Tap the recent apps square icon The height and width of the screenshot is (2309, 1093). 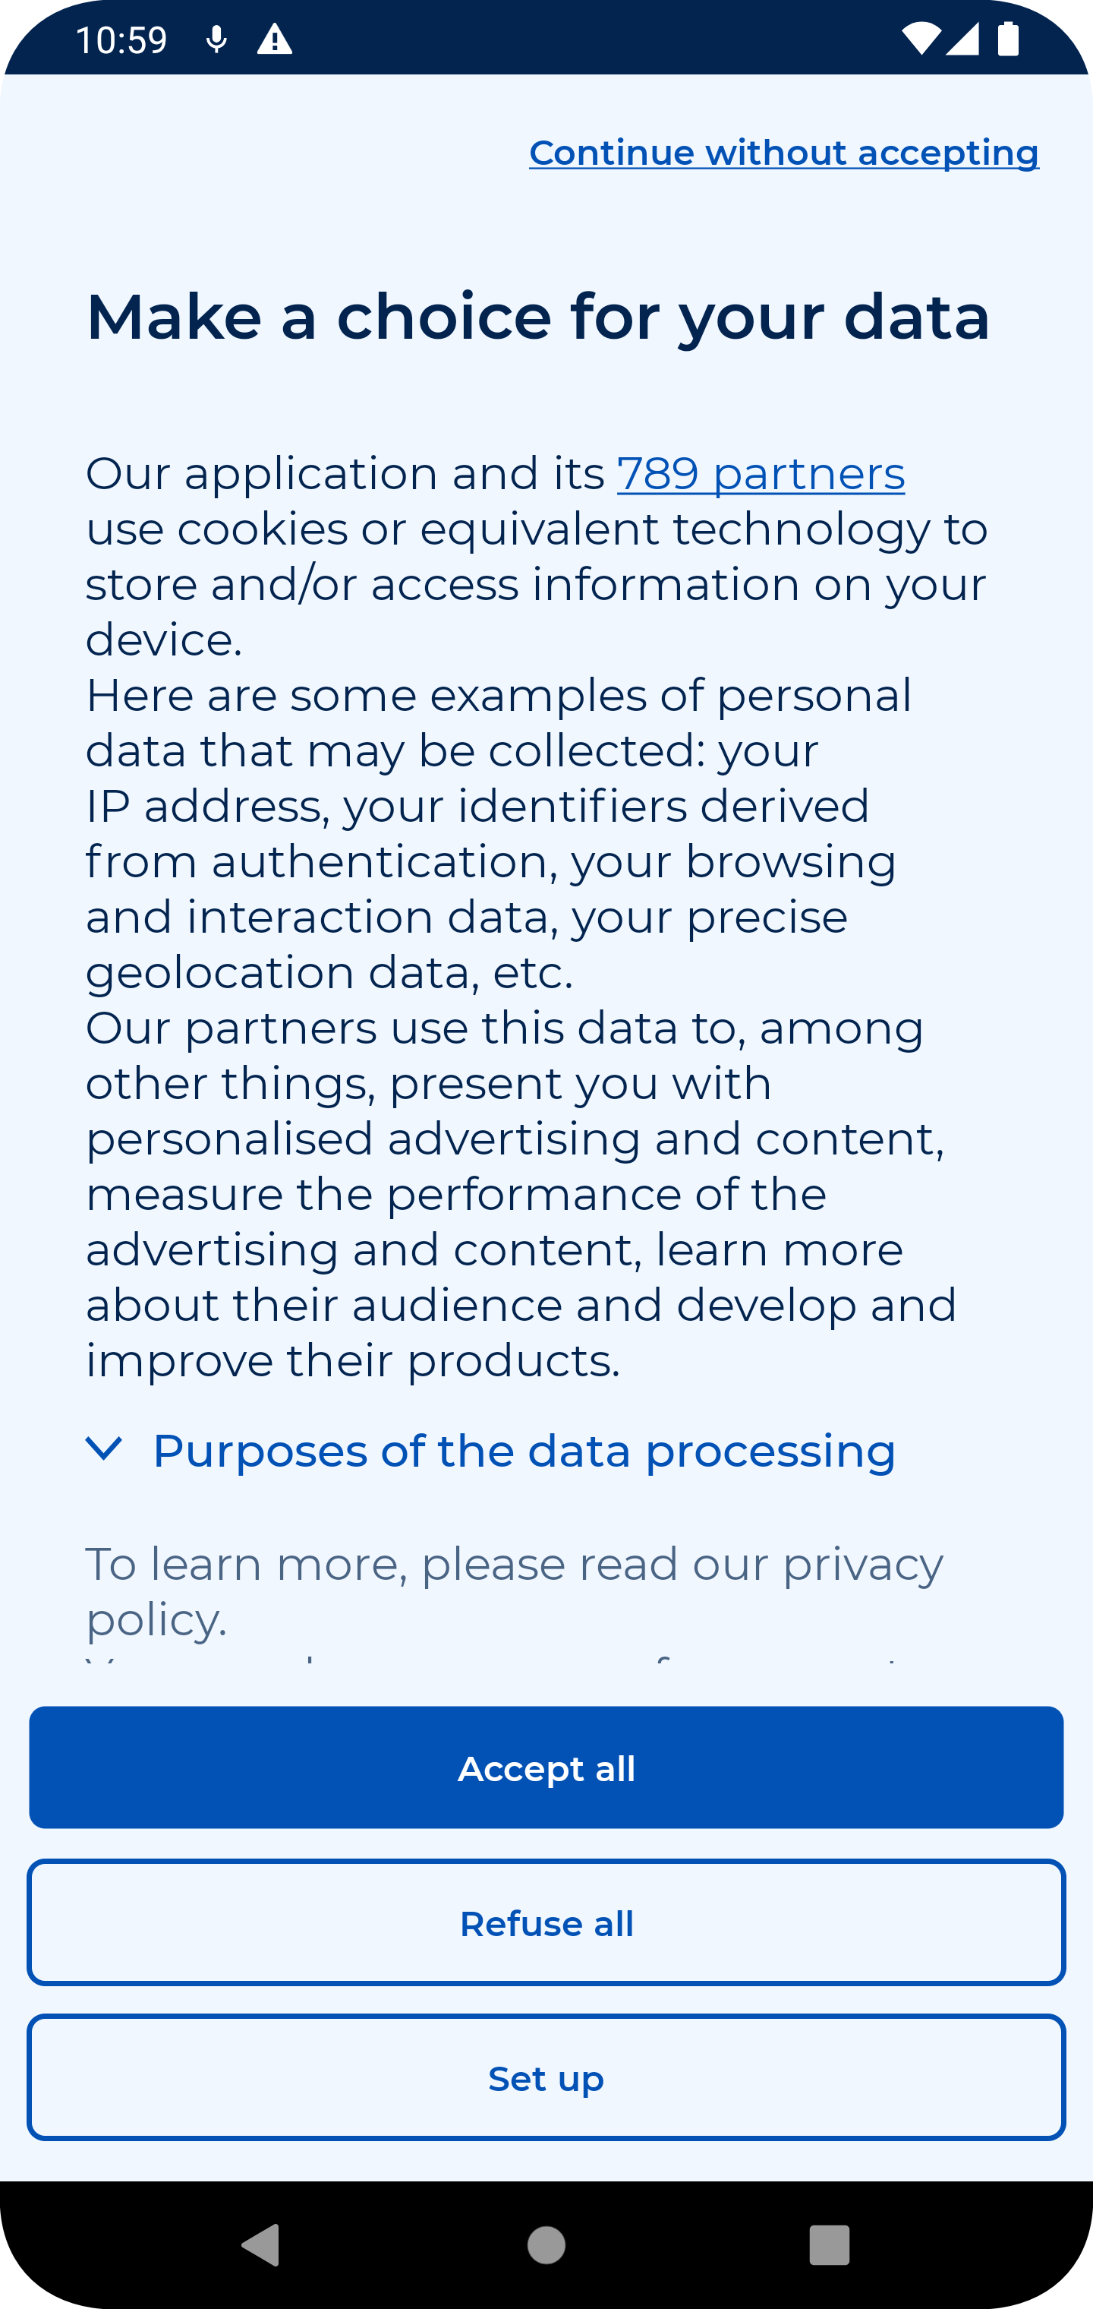tap(829, 2245)
